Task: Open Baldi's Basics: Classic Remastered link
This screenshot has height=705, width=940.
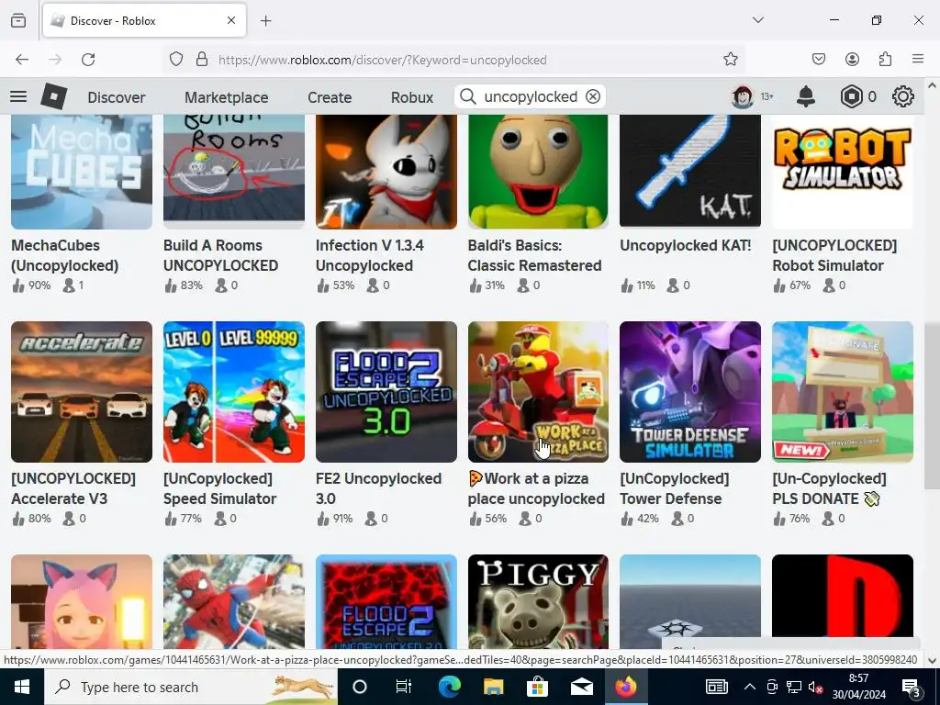Action: point(535,255)
